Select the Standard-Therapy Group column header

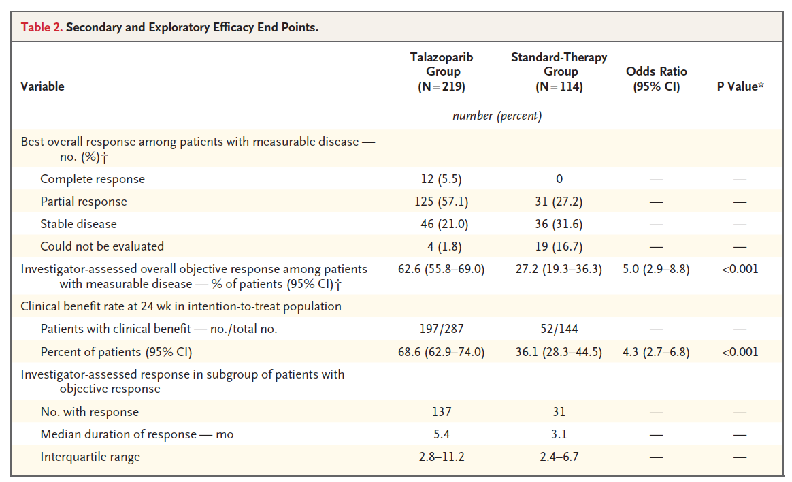559,71
